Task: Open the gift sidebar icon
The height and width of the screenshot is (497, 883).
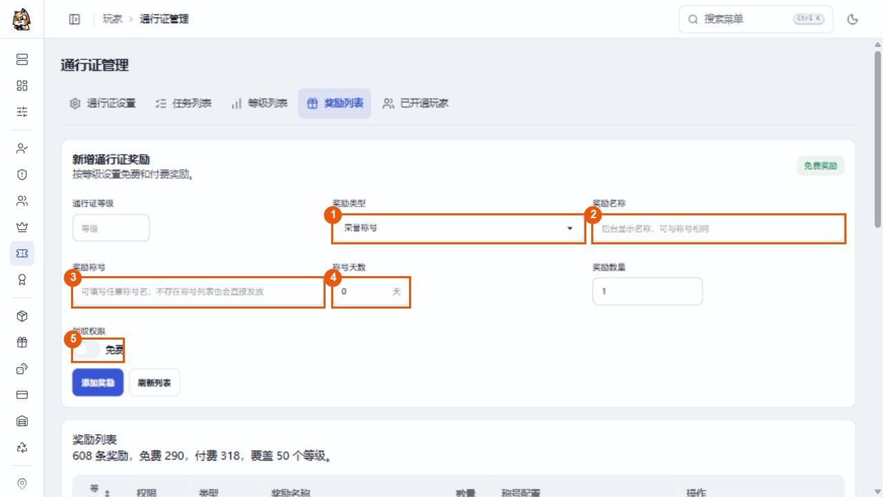Action: coord(22,342)
